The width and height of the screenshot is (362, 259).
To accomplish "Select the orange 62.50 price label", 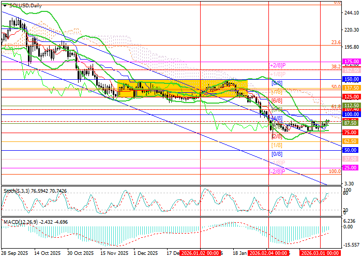I will 350,141.
